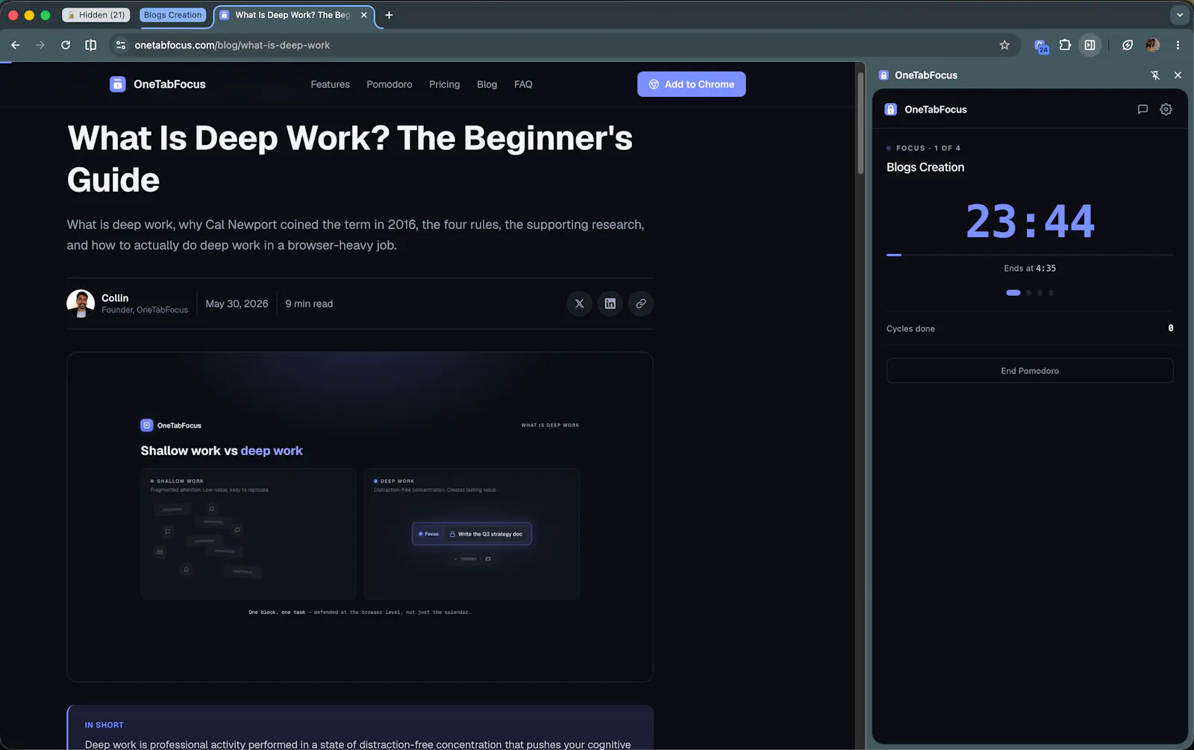Open the FAQ navigation link
Viewport: 1194px width, 750px height.
pyautogui.click(x=523, y=84)
